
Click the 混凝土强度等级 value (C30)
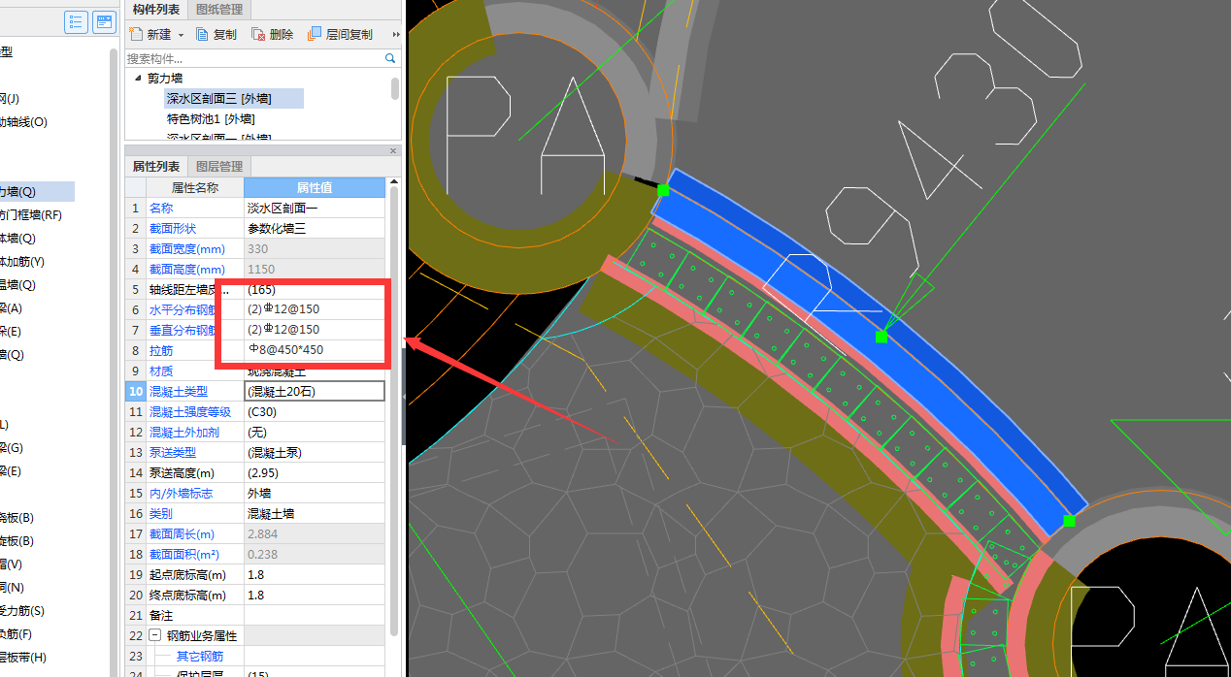pos(314,411)
